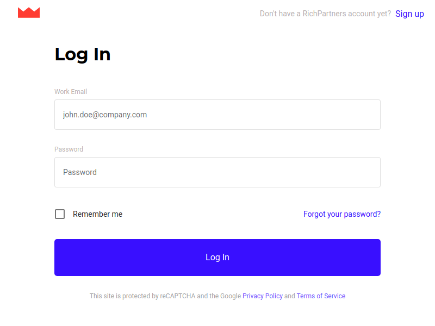Screen dimensions: 435x326
Task: Open the Forgot your password link
Action: [342, 214]
